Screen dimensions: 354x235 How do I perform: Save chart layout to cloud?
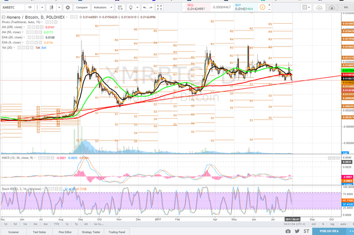click(x=332, y=7)
